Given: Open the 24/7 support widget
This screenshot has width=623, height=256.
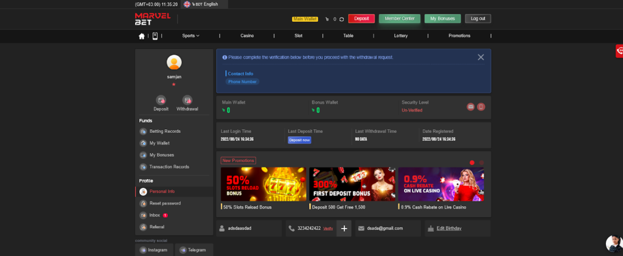Looking at the screenshot, I should 619,51.
